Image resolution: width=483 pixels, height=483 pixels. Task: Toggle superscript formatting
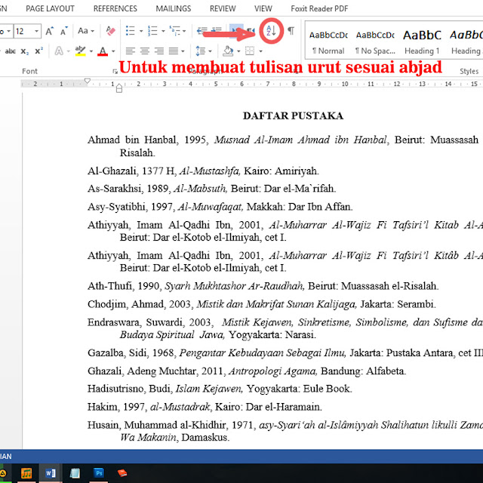pyautogui.click(x=38, y=51)
